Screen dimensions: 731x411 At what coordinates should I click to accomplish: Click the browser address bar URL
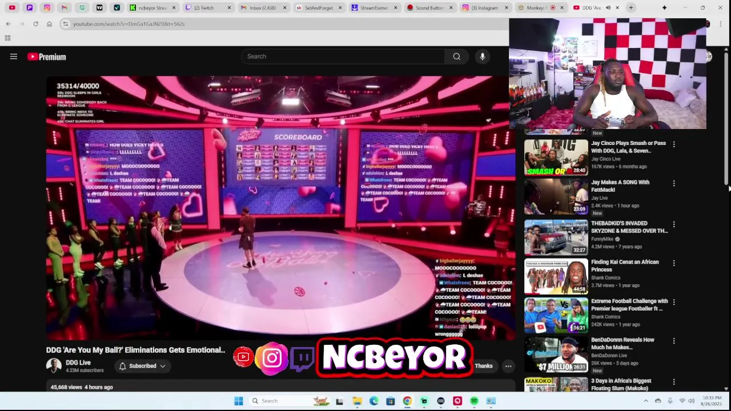[x=129, y=24]
